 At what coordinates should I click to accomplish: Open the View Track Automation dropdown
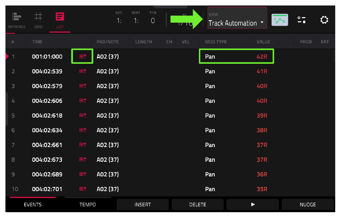click(x=237, y=18)
